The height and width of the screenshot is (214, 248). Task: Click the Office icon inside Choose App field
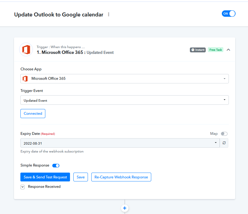click(x=25, y=79)
